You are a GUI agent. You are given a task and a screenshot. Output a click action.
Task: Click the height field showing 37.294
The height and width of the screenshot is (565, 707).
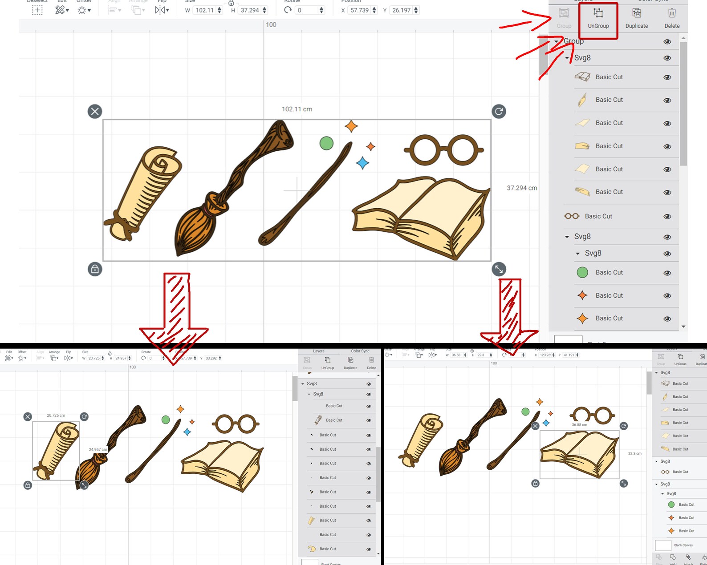[x=250, y=10]
